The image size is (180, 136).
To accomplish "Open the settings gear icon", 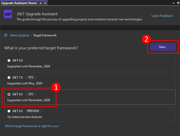I will [x=178, y=3].
